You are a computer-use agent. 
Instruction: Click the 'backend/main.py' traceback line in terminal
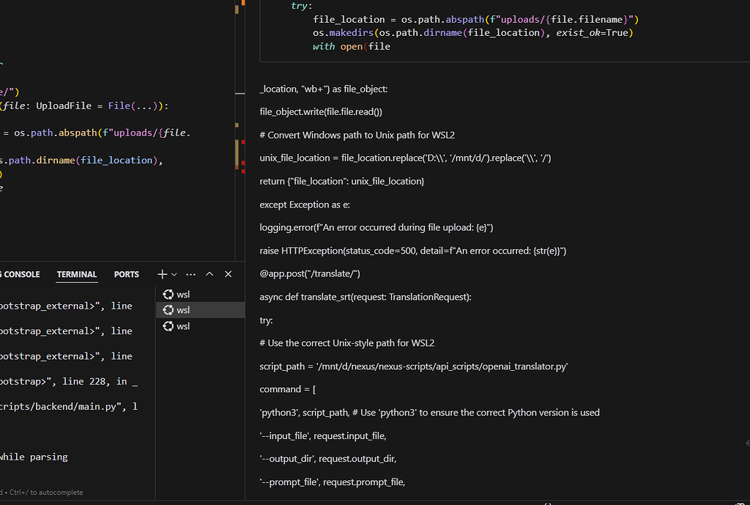(68, 407)
